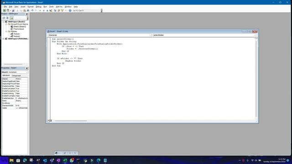This screenshot has width=292, height=164.
Task: Click the 'MsgBox folder' line in code
Action: coord(73,61)
